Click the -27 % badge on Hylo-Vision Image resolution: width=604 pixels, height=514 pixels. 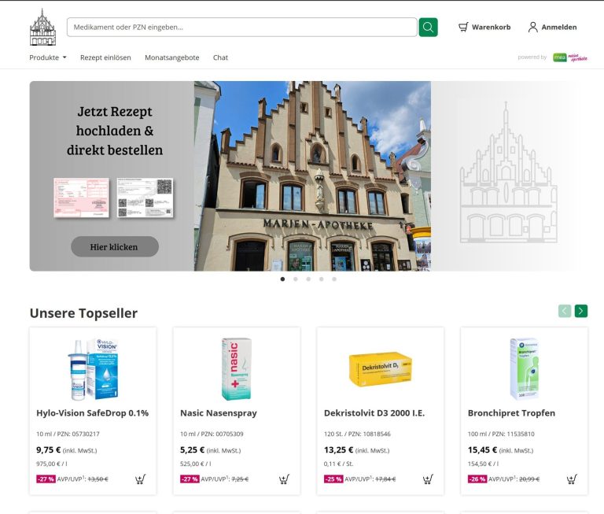coord(46,479)
